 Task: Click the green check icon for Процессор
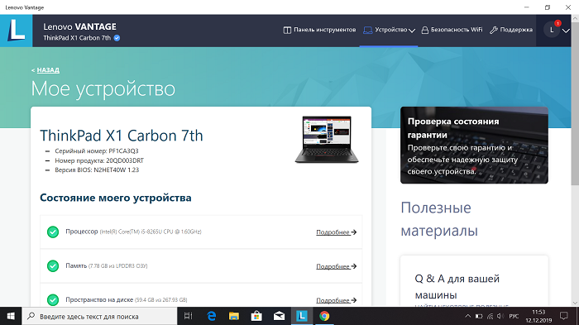coord(53,232)
